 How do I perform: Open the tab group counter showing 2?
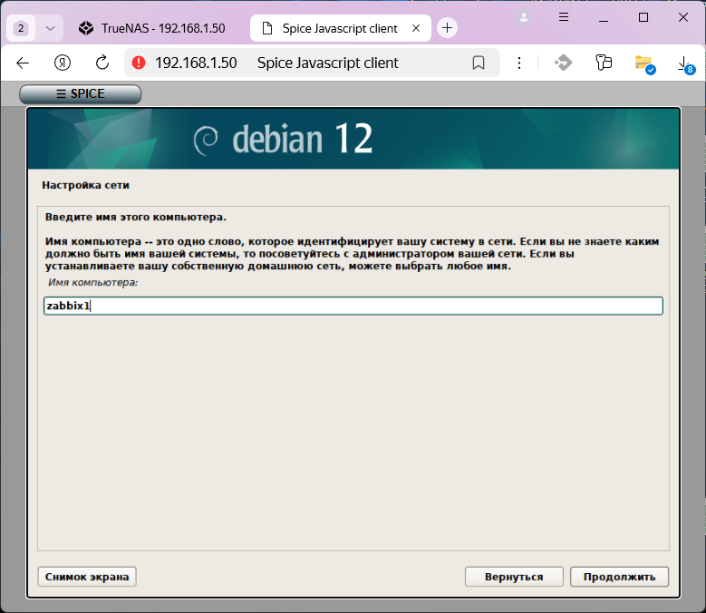(21, 28)
